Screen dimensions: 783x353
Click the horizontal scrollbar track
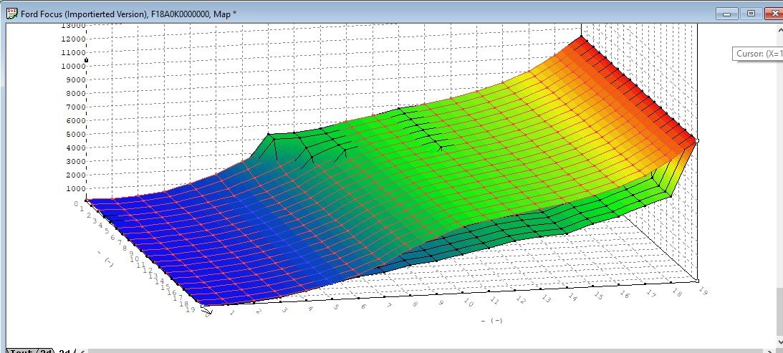pyautogui.click(x=425, y=351)
